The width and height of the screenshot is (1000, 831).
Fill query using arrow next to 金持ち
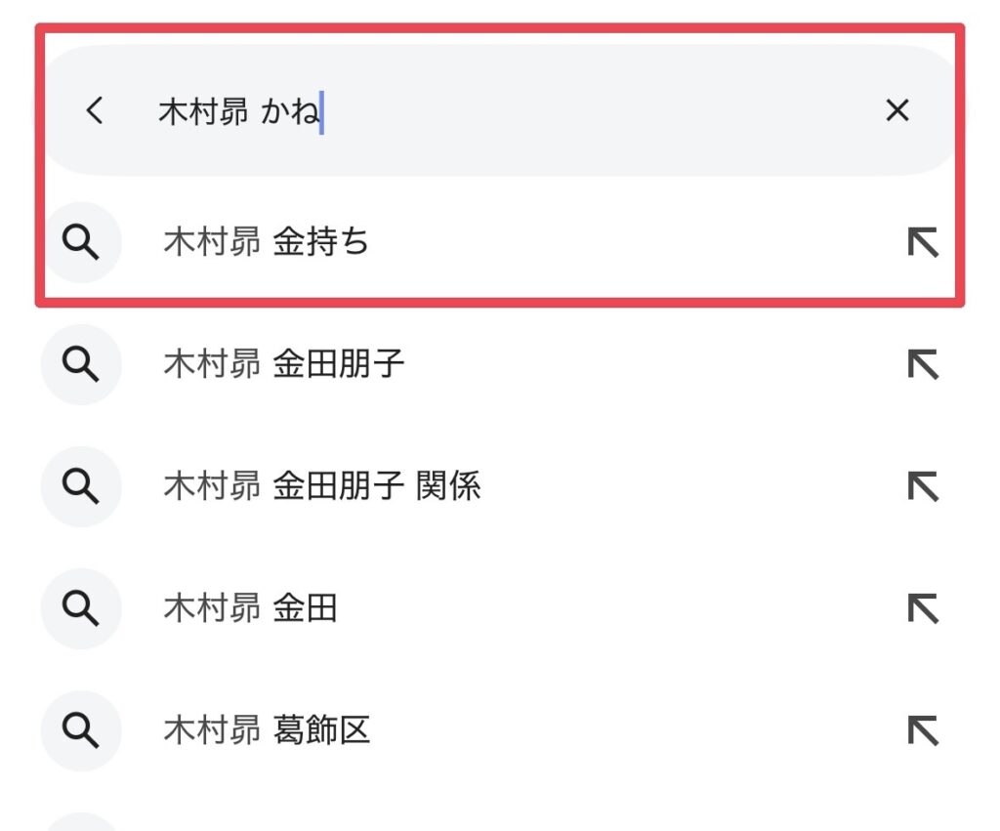[923, 242]
